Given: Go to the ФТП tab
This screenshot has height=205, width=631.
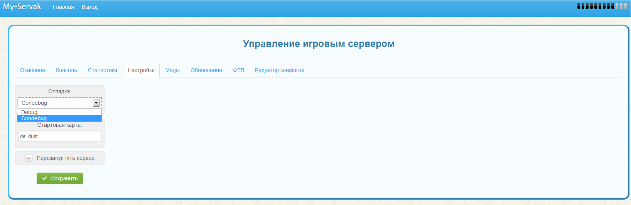Looking at the screenshot, I should 238,70.
